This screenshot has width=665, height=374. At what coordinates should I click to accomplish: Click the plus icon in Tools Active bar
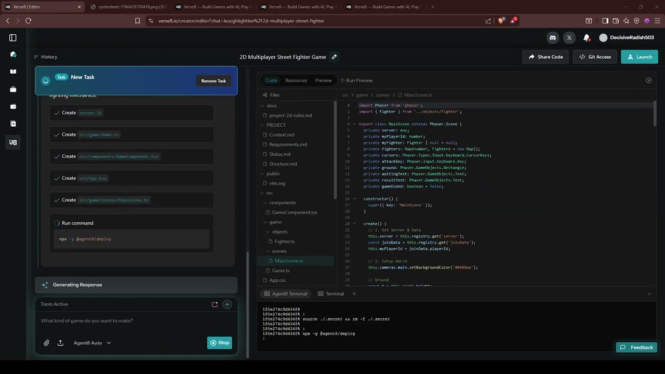click(x=227, y=304)
